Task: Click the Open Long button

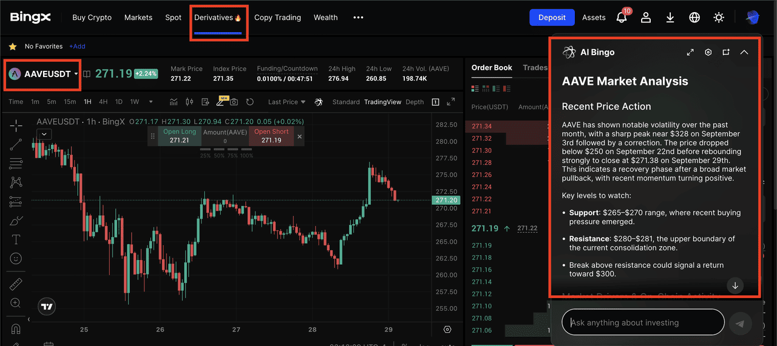Action: click(179, 136)
